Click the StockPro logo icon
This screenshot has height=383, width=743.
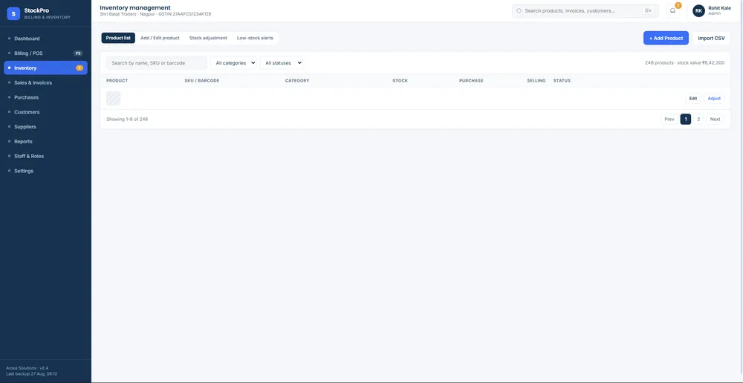pos(13,13)
